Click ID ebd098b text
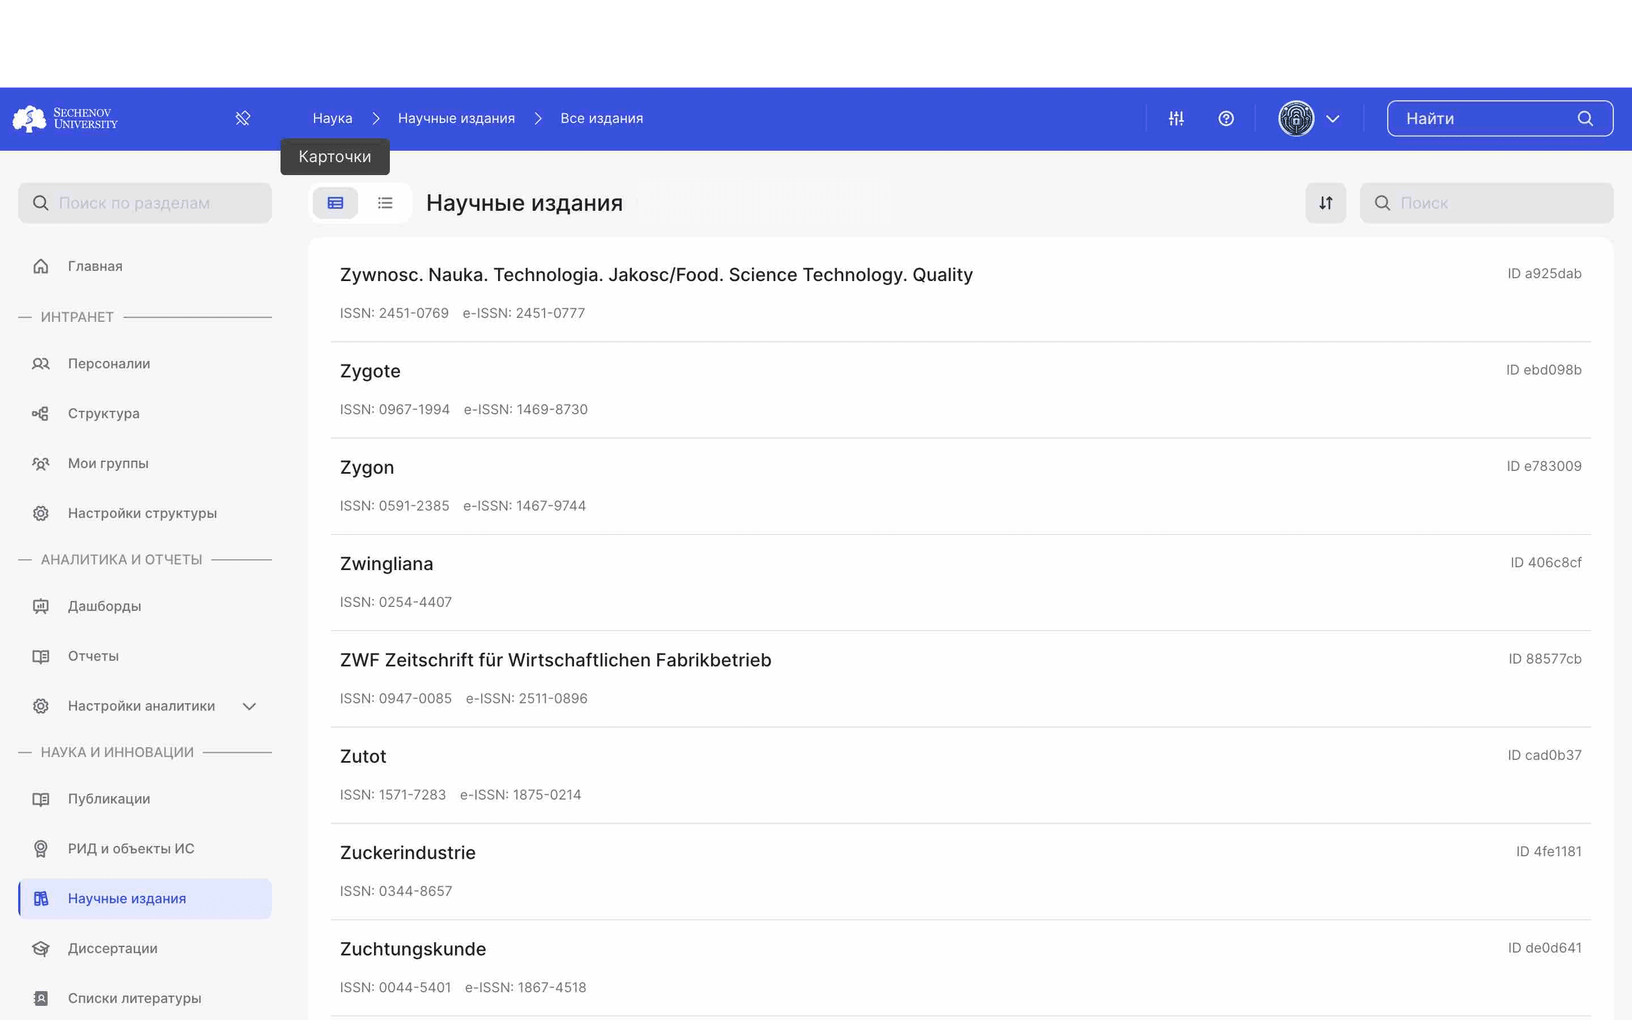 tap(1544, 371)
